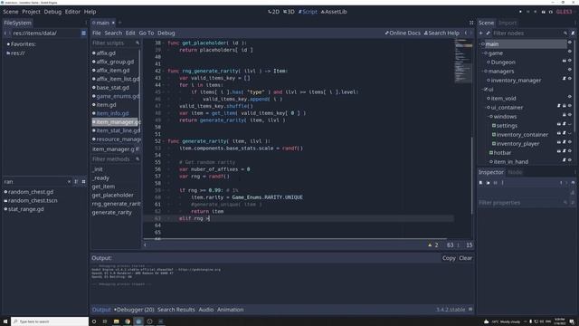This screenshot has height=326, width=579.
Task: Toggle visibility of item_void node
Action: pyautogui.click(x=570, y=97)
